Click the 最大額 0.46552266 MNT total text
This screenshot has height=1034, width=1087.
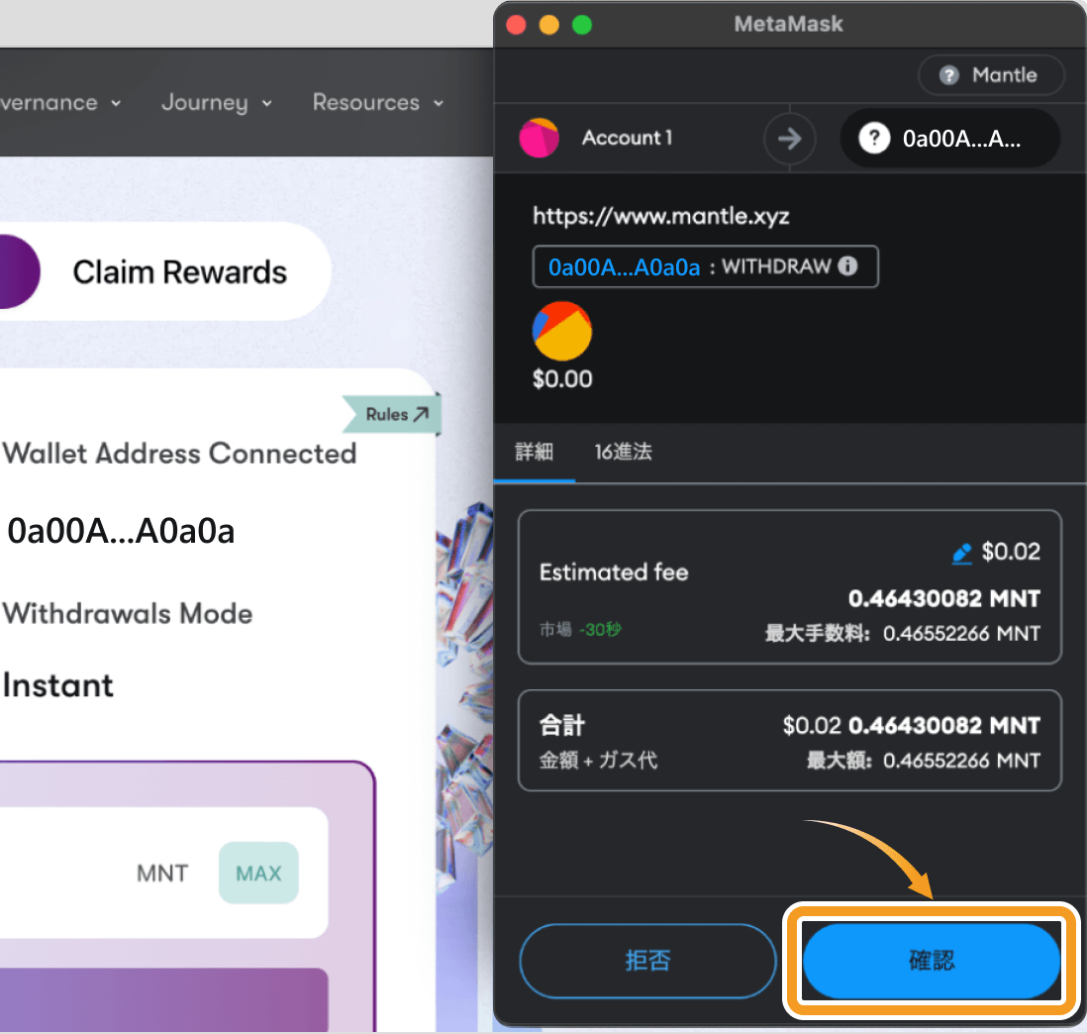pyautogui.click(x=924, y=761)
